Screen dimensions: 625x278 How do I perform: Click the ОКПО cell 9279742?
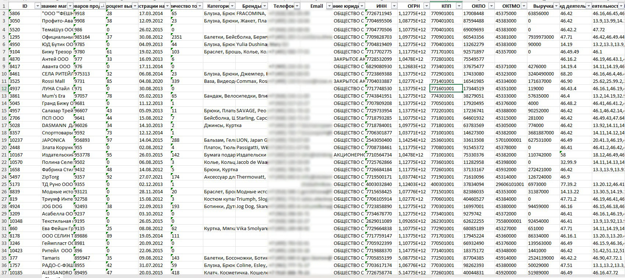coord(478,214)
